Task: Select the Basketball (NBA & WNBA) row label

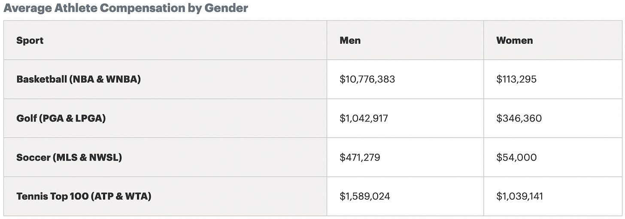Action: point(79,79)
